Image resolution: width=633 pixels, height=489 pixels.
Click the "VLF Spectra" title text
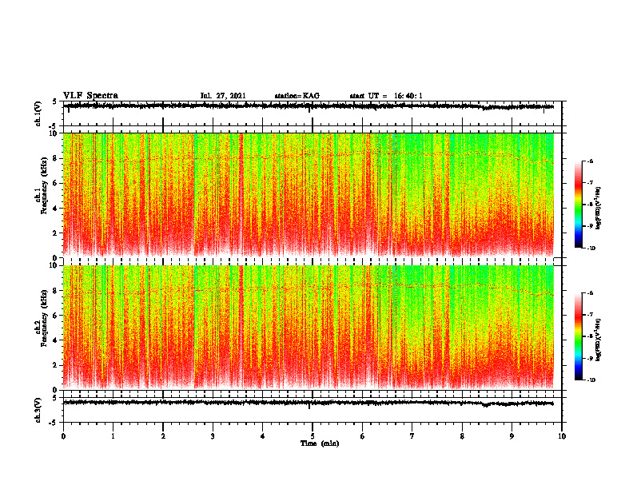coord(90,96)
